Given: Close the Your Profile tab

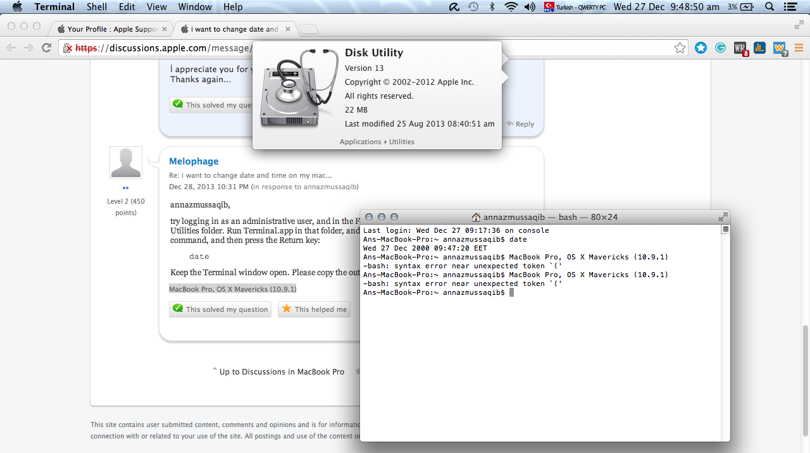Looking at the screenshot, I should click(x=165, y=29).
